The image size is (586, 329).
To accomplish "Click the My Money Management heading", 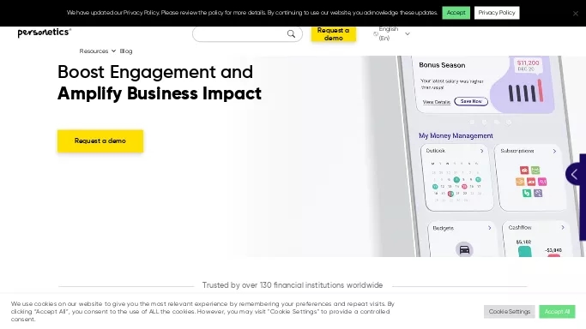I will tap(456, 135).
